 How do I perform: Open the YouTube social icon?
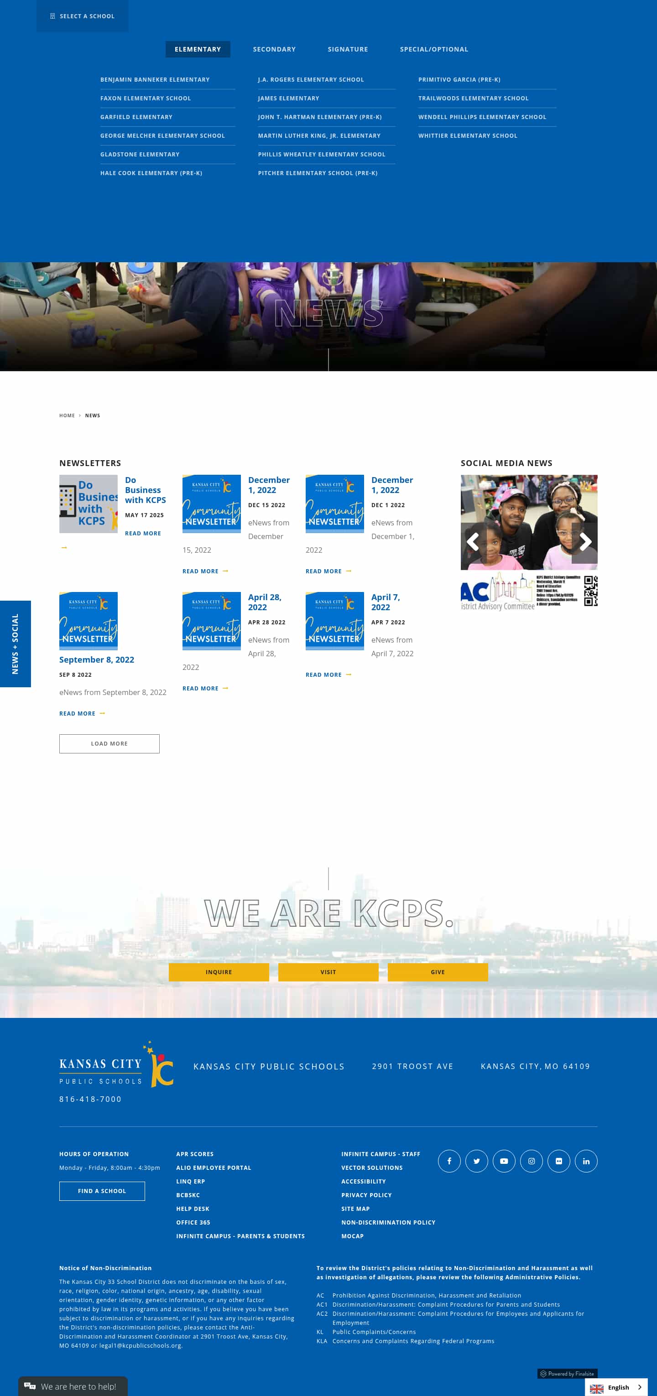tap(504, 1161)
